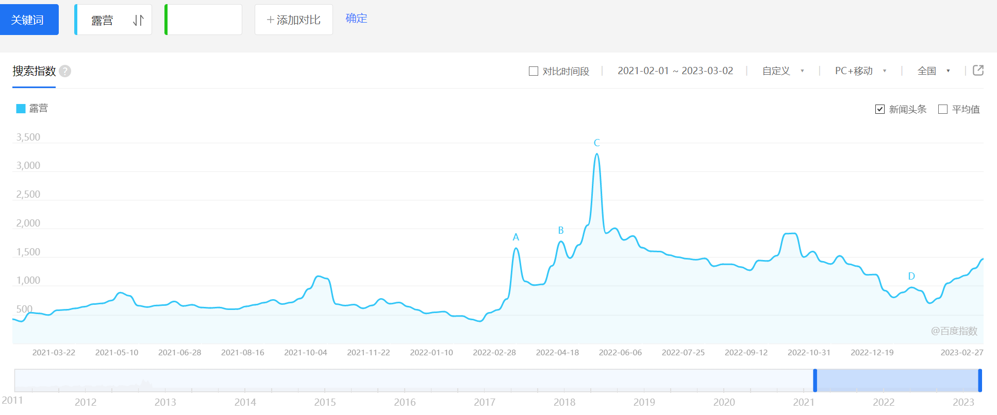This screenshot has width=997, height=415.
Task: Enable the 平均值 checkbox
Action: 943,109
